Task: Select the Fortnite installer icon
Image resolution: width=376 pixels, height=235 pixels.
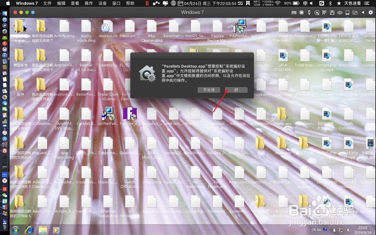Action: point(130,116)
